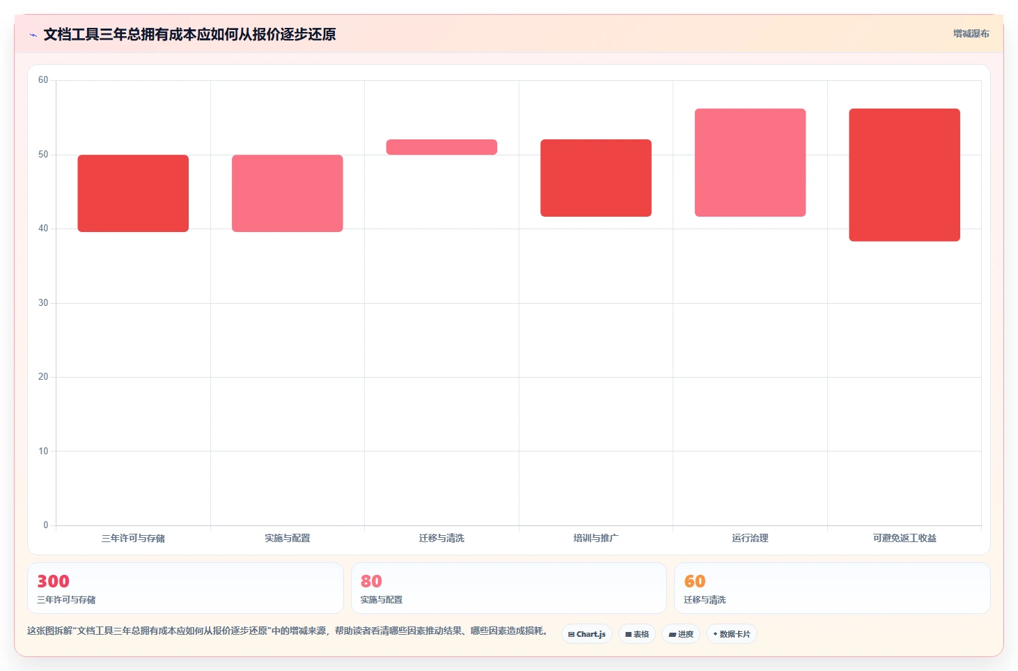Image resolution: width=1018 pixels, height=671 pixels.
Task: Open the 300 三年许可与存储 data card
Action: click(185, 588)
